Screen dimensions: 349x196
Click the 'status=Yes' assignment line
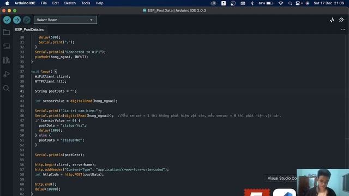[62, 125]
